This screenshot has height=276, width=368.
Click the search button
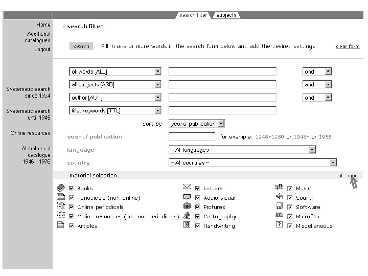click(x=81, y=46)
